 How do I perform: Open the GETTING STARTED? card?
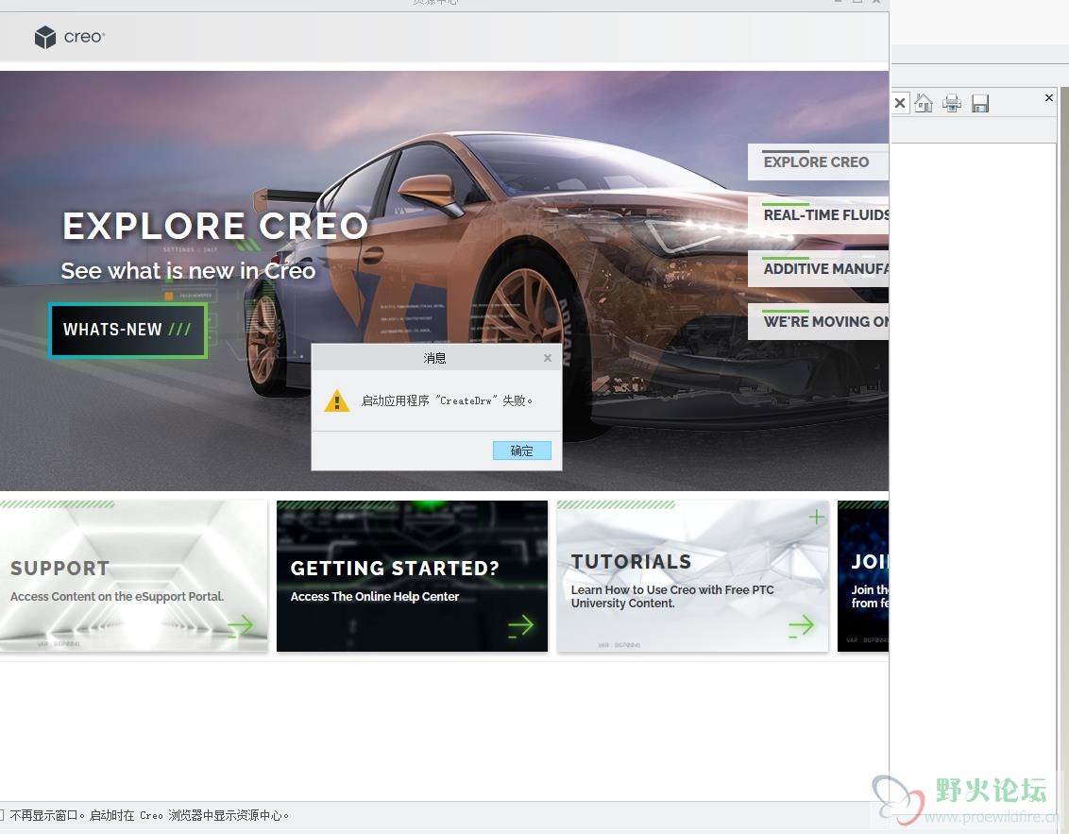[412, 576]
